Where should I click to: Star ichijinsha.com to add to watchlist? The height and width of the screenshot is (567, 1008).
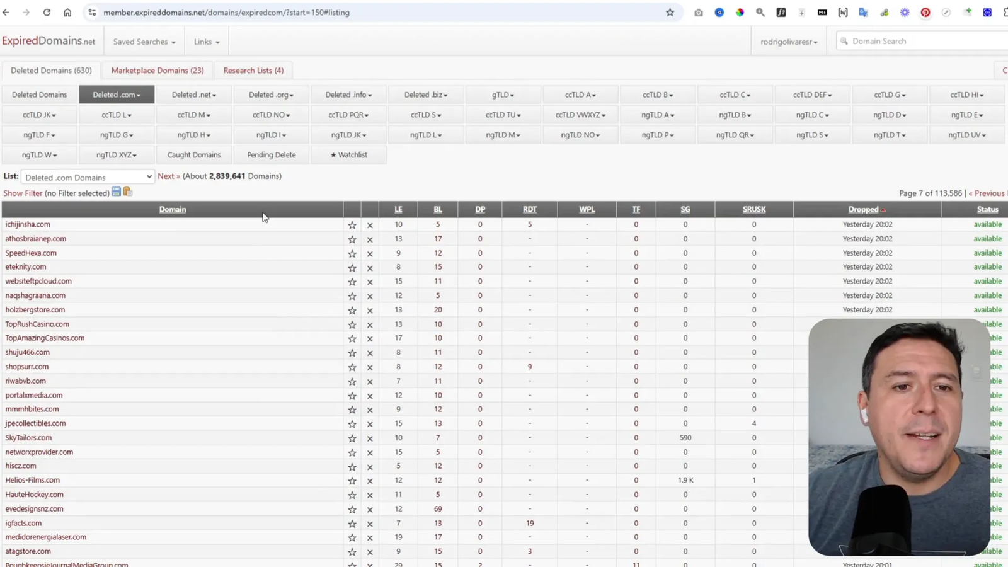pyautogui.click(x=352, y=225)
